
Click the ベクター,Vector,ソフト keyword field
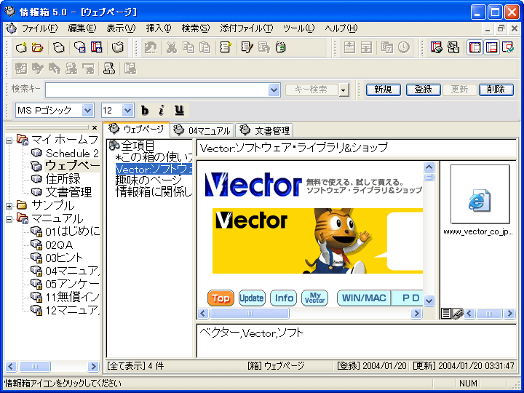357,341
